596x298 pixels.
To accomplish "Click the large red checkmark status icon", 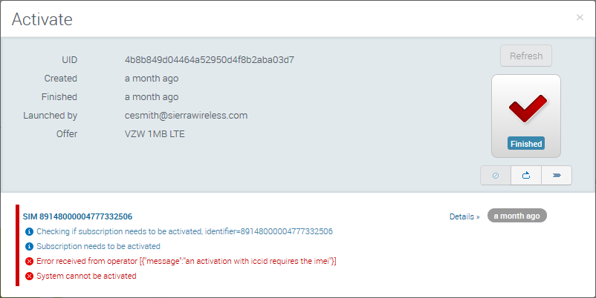I will (526, 110).
